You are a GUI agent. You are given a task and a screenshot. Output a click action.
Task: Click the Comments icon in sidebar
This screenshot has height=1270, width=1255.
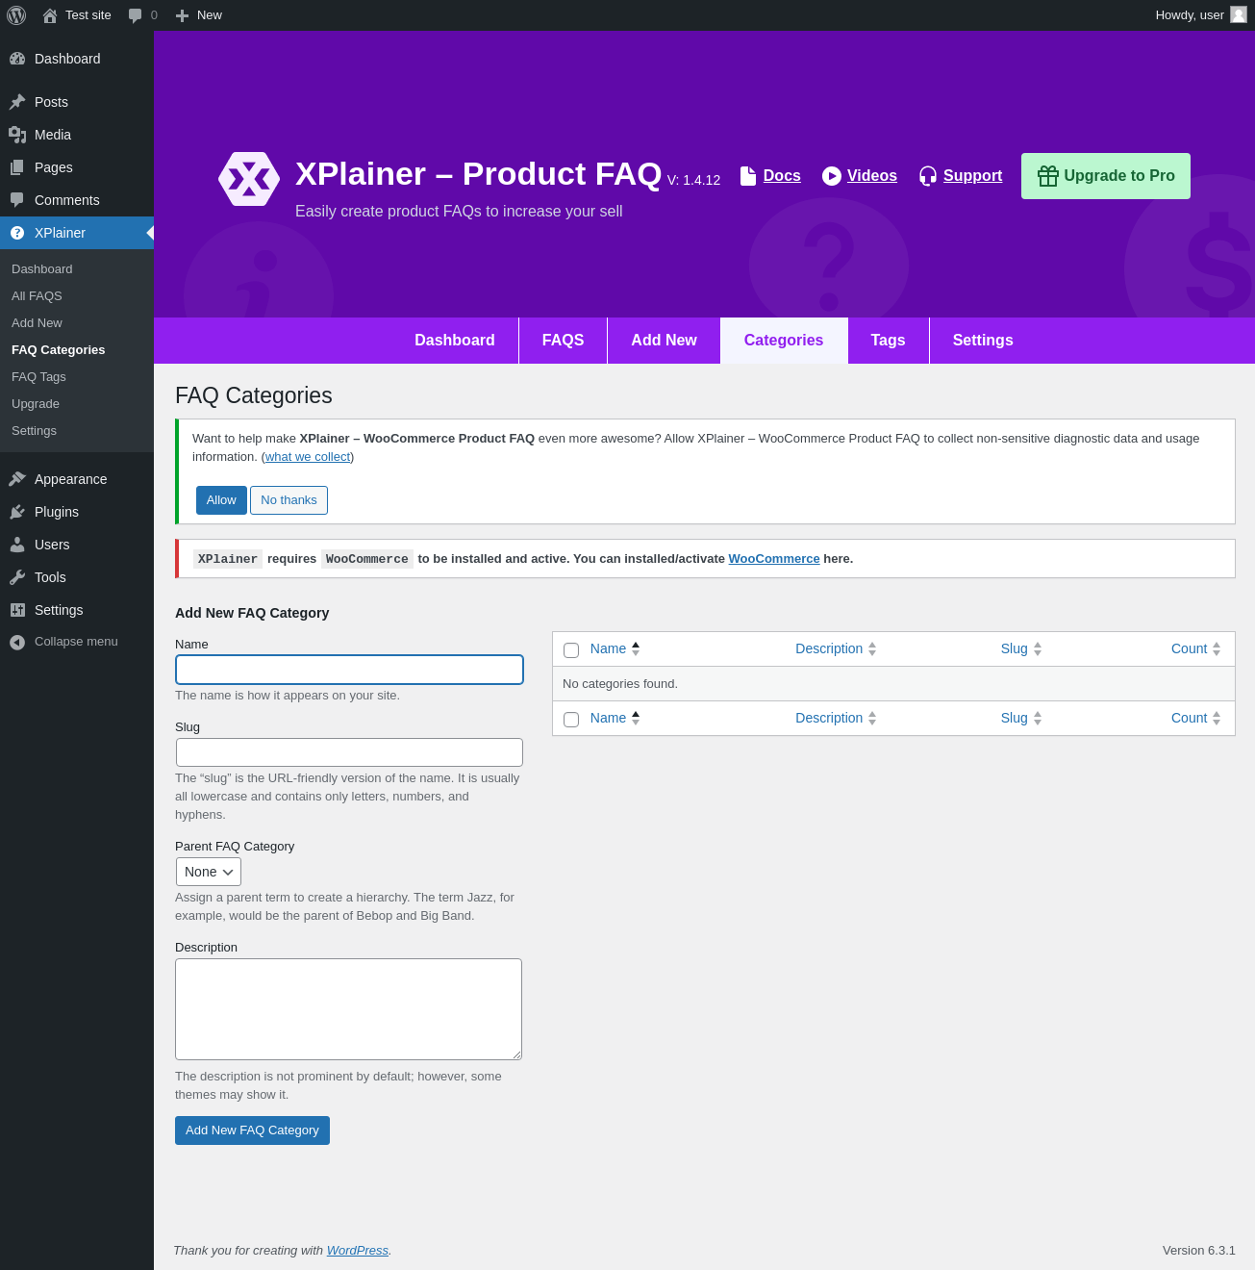[x=17, y=200]
